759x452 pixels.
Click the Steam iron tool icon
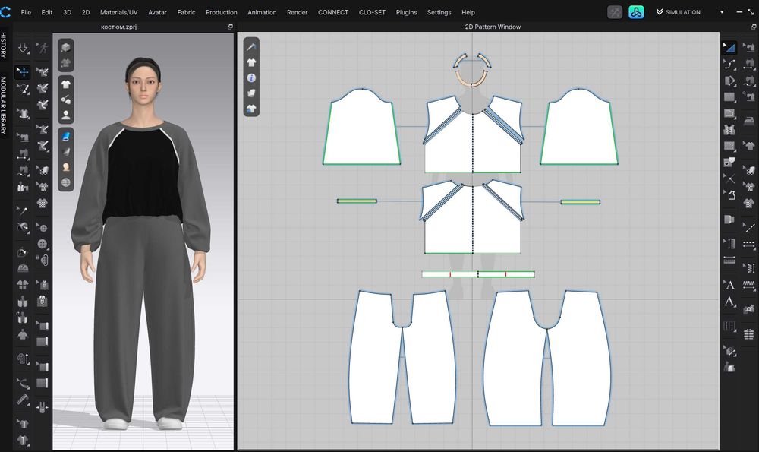click(x=749, y=119)
